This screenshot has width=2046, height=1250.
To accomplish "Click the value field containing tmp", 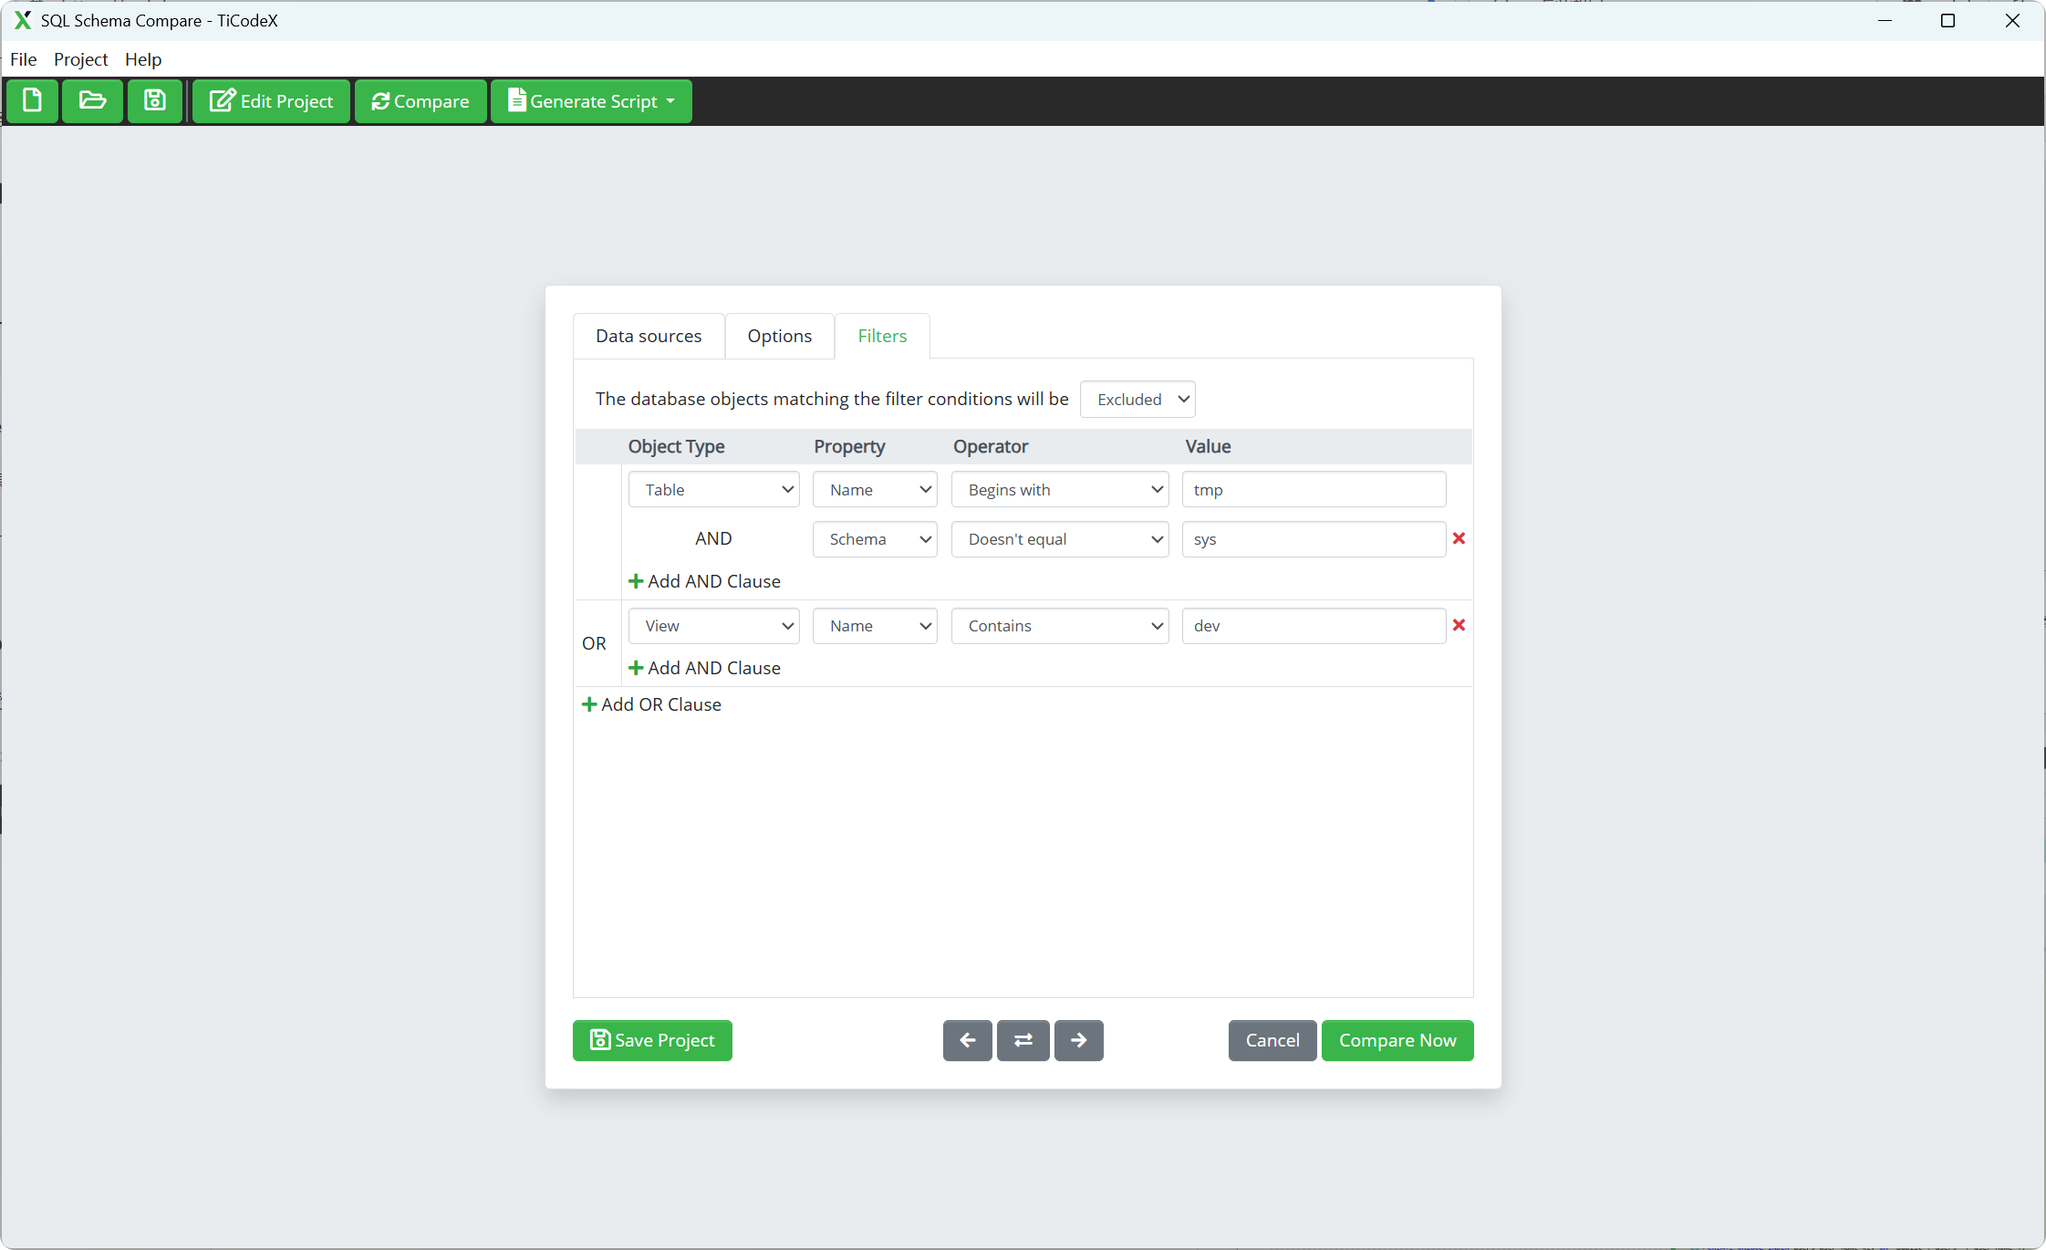I will point(1313,490).
